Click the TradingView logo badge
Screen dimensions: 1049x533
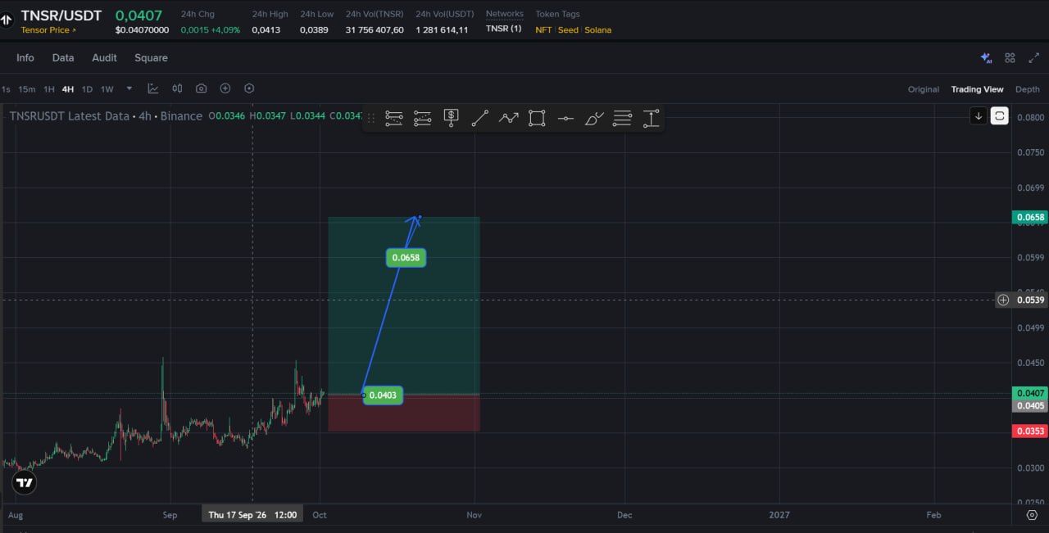(25, 483)
